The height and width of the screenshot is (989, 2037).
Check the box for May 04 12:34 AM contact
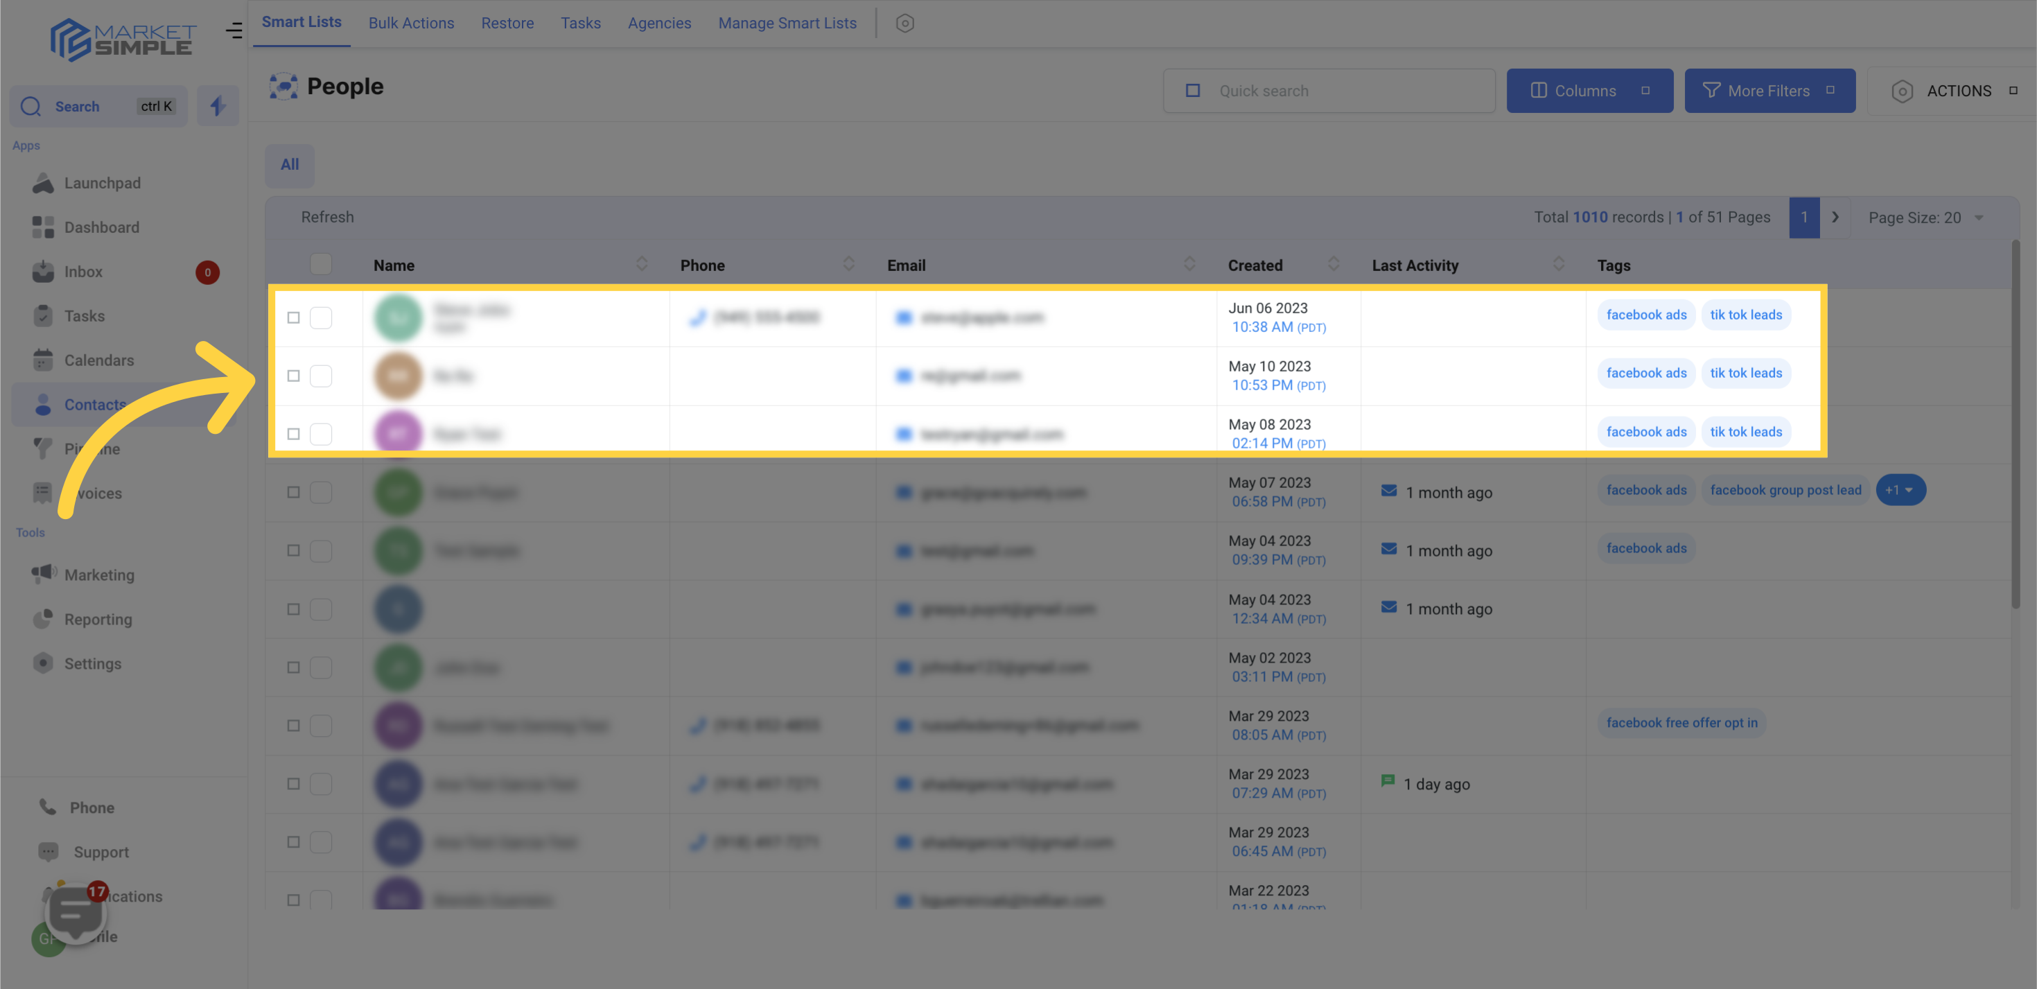[320, 609]
